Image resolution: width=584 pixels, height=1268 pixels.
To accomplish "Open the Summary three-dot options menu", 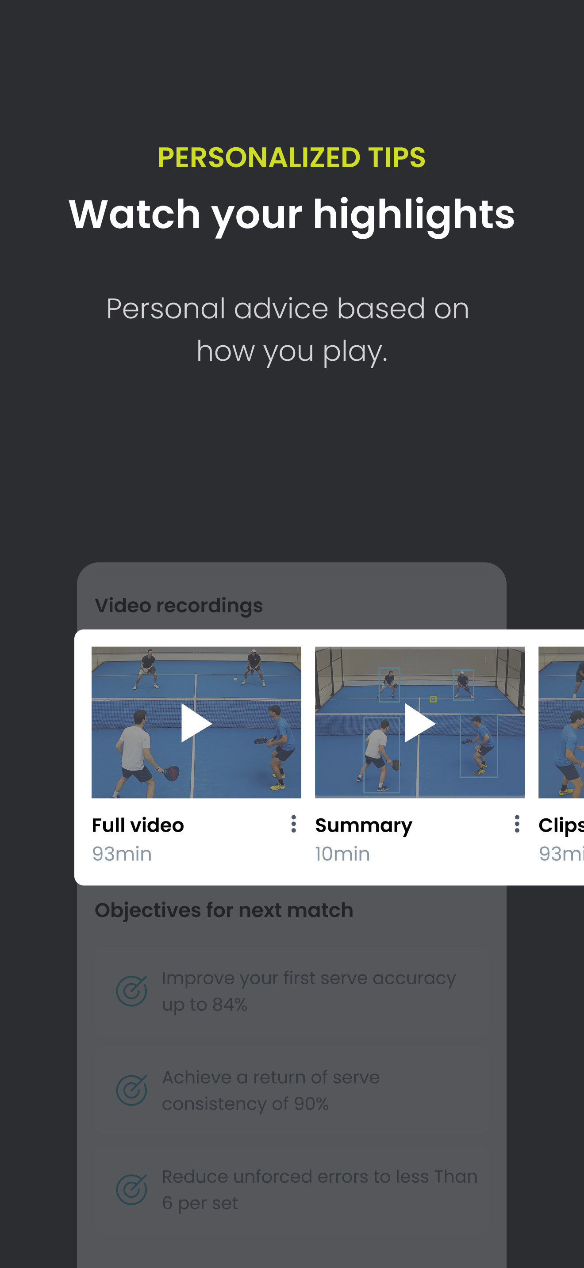I will (x=517, y=824).
